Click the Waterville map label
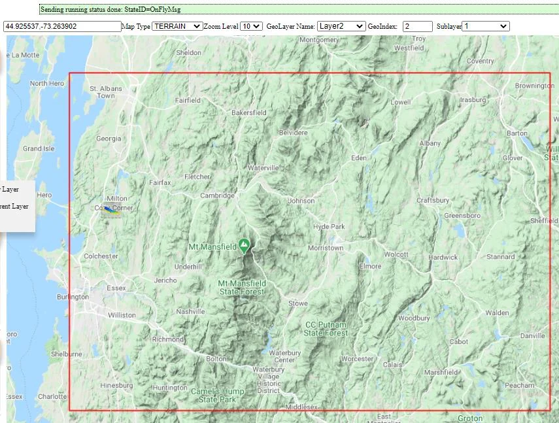559x423 pixels. point(263,167)
